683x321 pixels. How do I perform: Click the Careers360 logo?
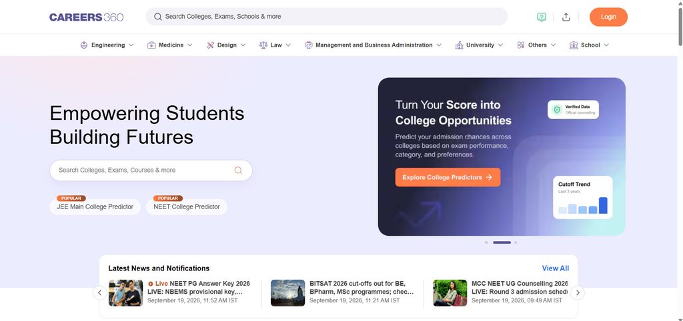pyautogui.click(x=86, y=17)
